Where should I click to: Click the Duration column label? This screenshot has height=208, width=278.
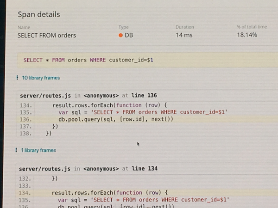[185, 27]
